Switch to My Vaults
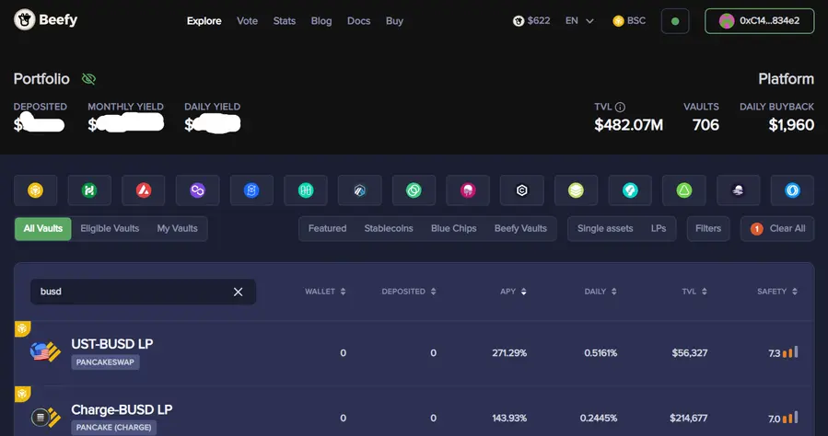This screenshot has width=828, height=436. [x=178, y=229]
